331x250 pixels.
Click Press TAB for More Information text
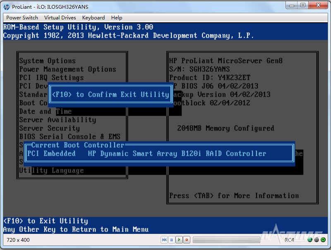[x=234, y=195]
